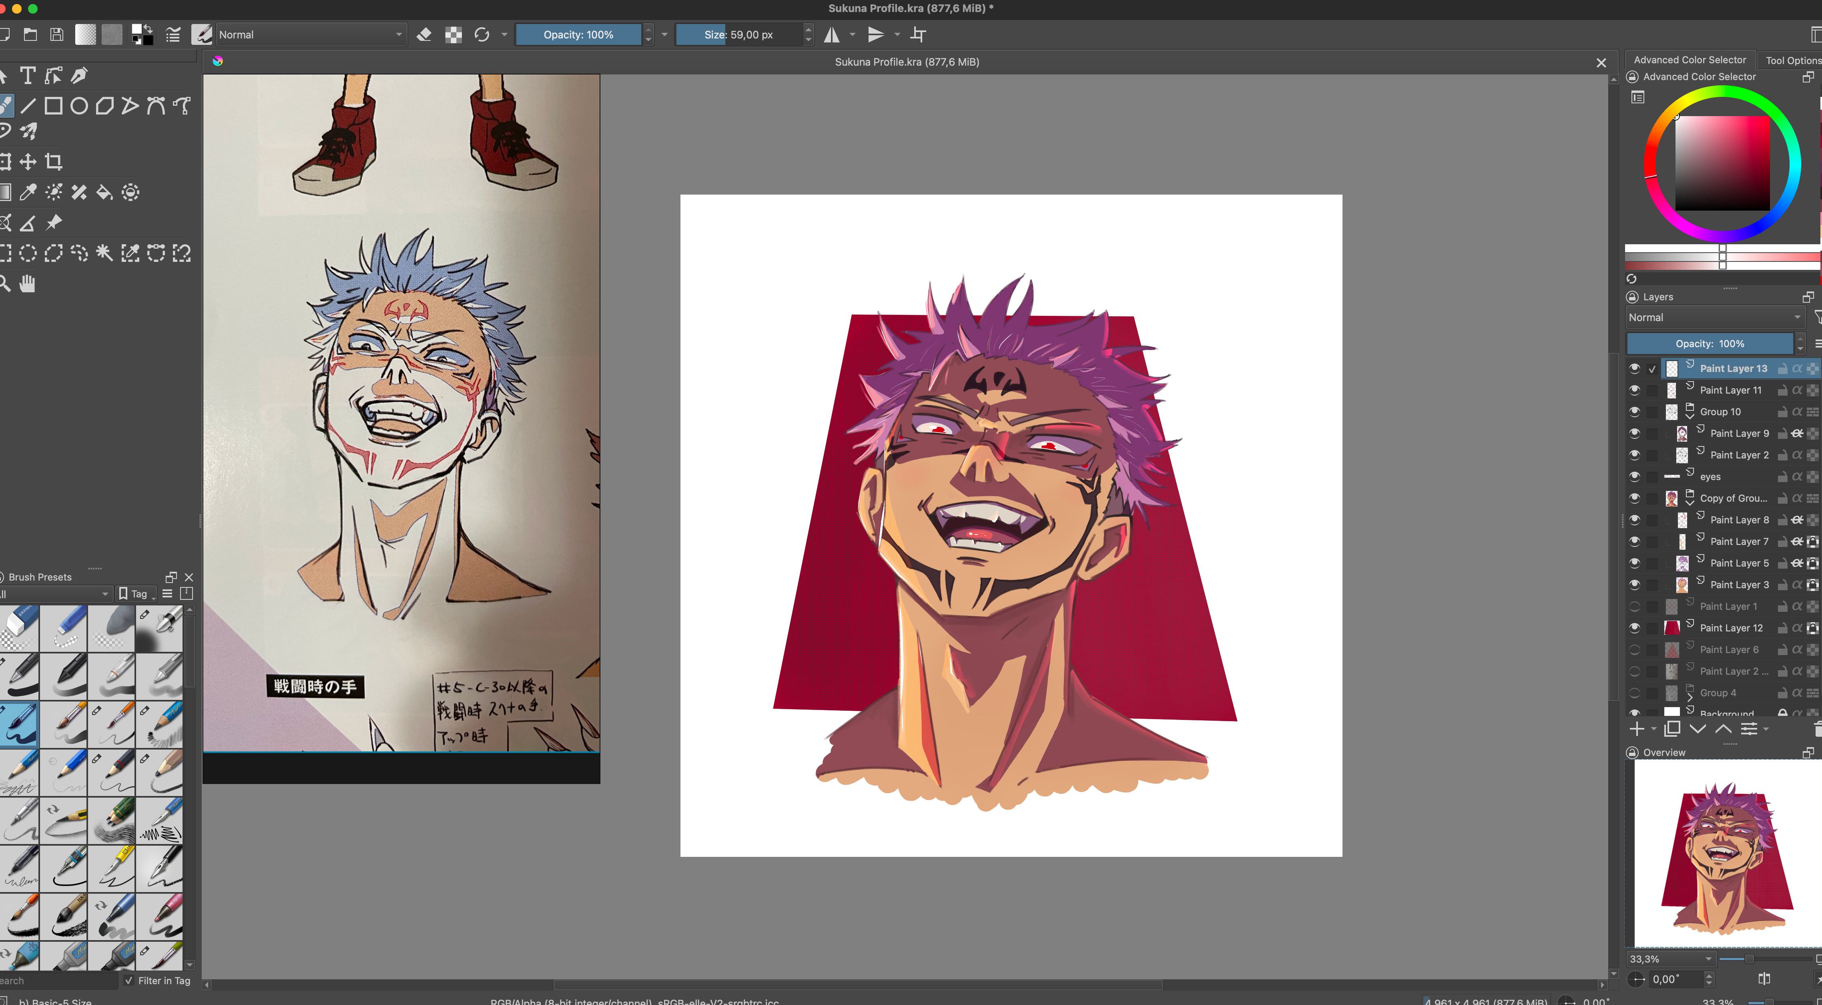This screenshot has width=1822, height=1005.
Task: Open the brush blending mode Normal dropdown
Action: click(311, 35)
